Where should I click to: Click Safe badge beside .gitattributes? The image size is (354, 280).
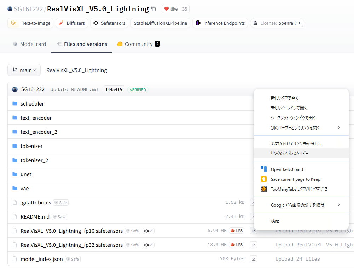click(x=61, y=203)
